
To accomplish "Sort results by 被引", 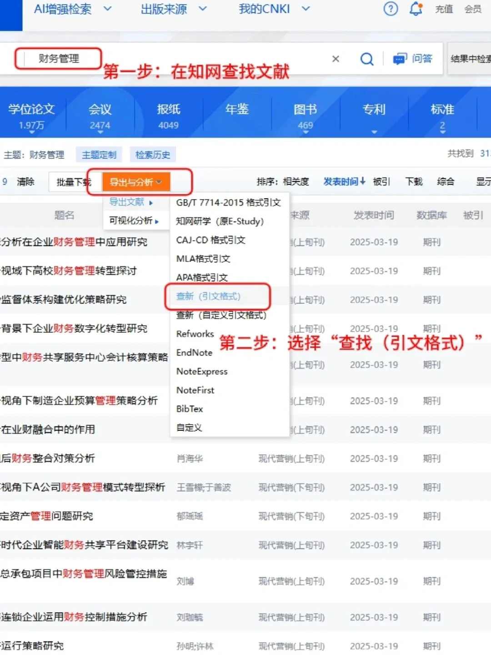I will (381, 182).
